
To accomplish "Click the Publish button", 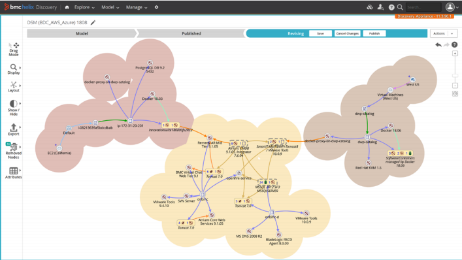I will (374, 33).
